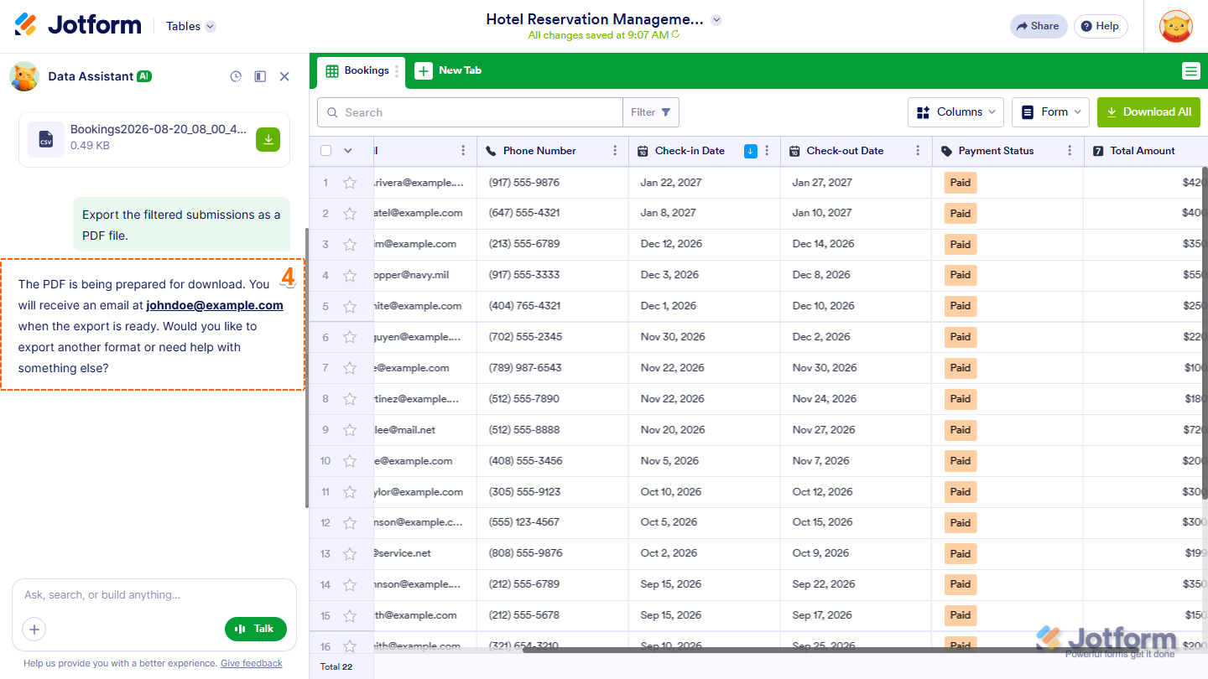This screenshot has width=1208, height=679.
Task: Open the Filter control
Action: coord(651,112)
